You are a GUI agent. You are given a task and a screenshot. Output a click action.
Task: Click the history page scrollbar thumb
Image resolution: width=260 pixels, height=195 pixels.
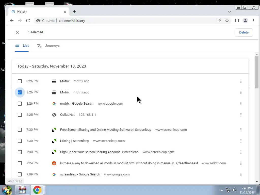257,72
